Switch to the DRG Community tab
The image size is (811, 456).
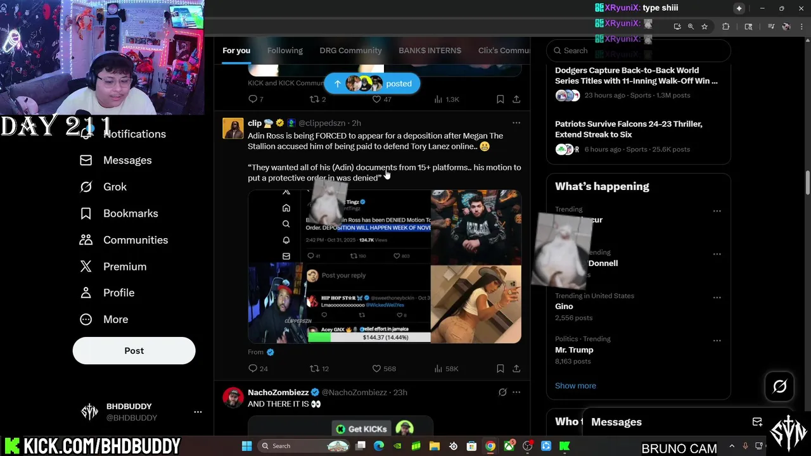[x=350, y=50]
